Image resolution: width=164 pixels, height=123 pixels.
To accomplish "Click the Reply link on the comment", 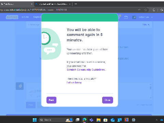I will click(146, 25).
